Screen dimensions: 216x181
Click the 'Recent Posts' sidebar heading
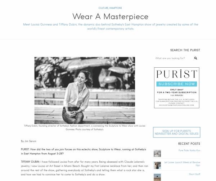click(189, 144)
